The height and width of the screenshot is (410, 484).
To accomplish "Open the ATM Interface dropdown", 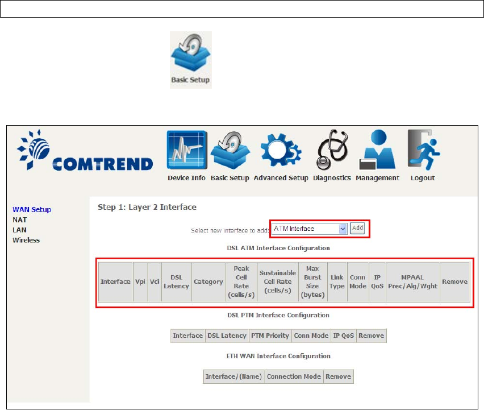I will [310, 229].
